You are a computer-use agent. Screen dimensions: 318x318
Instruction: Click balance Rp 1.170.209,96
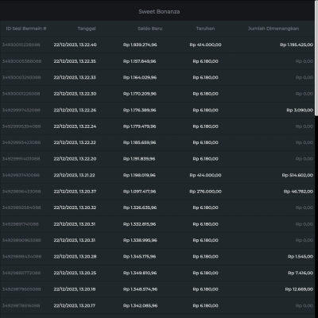[x=140, y=94]
